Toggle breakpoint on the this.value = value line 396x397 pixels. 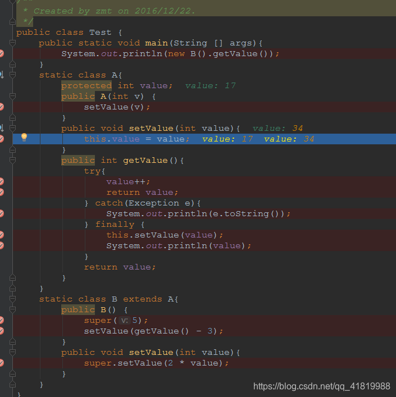tap(1, 139)
